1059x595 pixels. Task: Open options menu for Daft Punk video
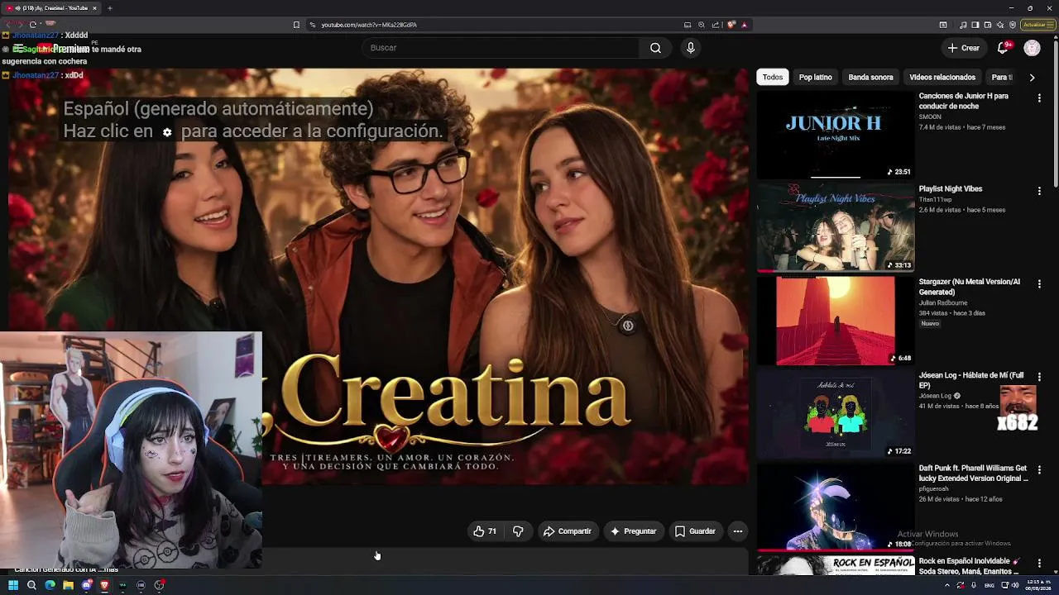[x=1039, y=470]
